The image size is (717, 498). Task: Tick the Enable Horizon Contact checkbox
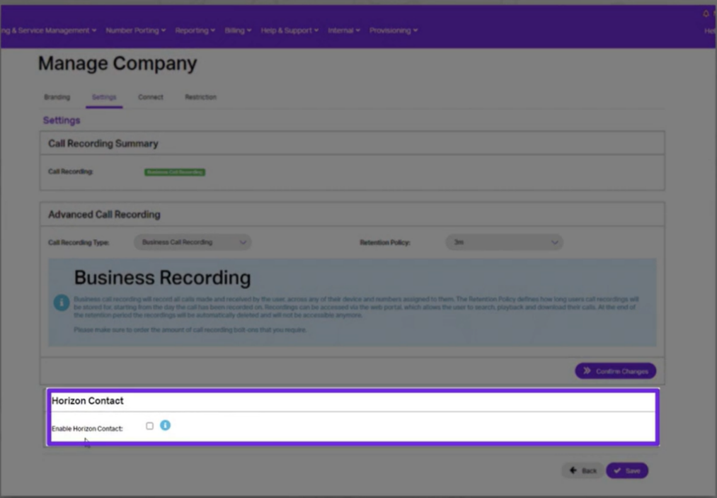click(x=149, y=426)
